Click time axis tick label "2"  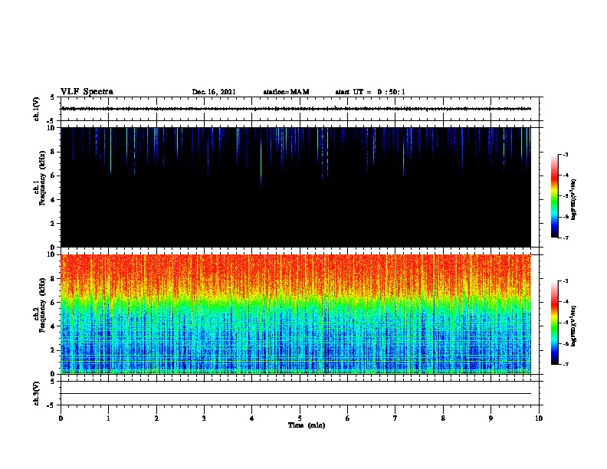click(156, 418)
